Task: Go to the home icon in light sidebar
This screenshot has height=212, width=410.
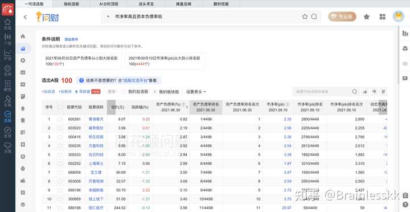Action: [23, 36]
